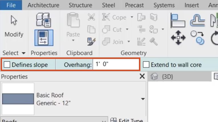Switch to the Architecture ribbon tab
Screen dimensions: 218x122
pyautogui.click(x=43, y=5)
